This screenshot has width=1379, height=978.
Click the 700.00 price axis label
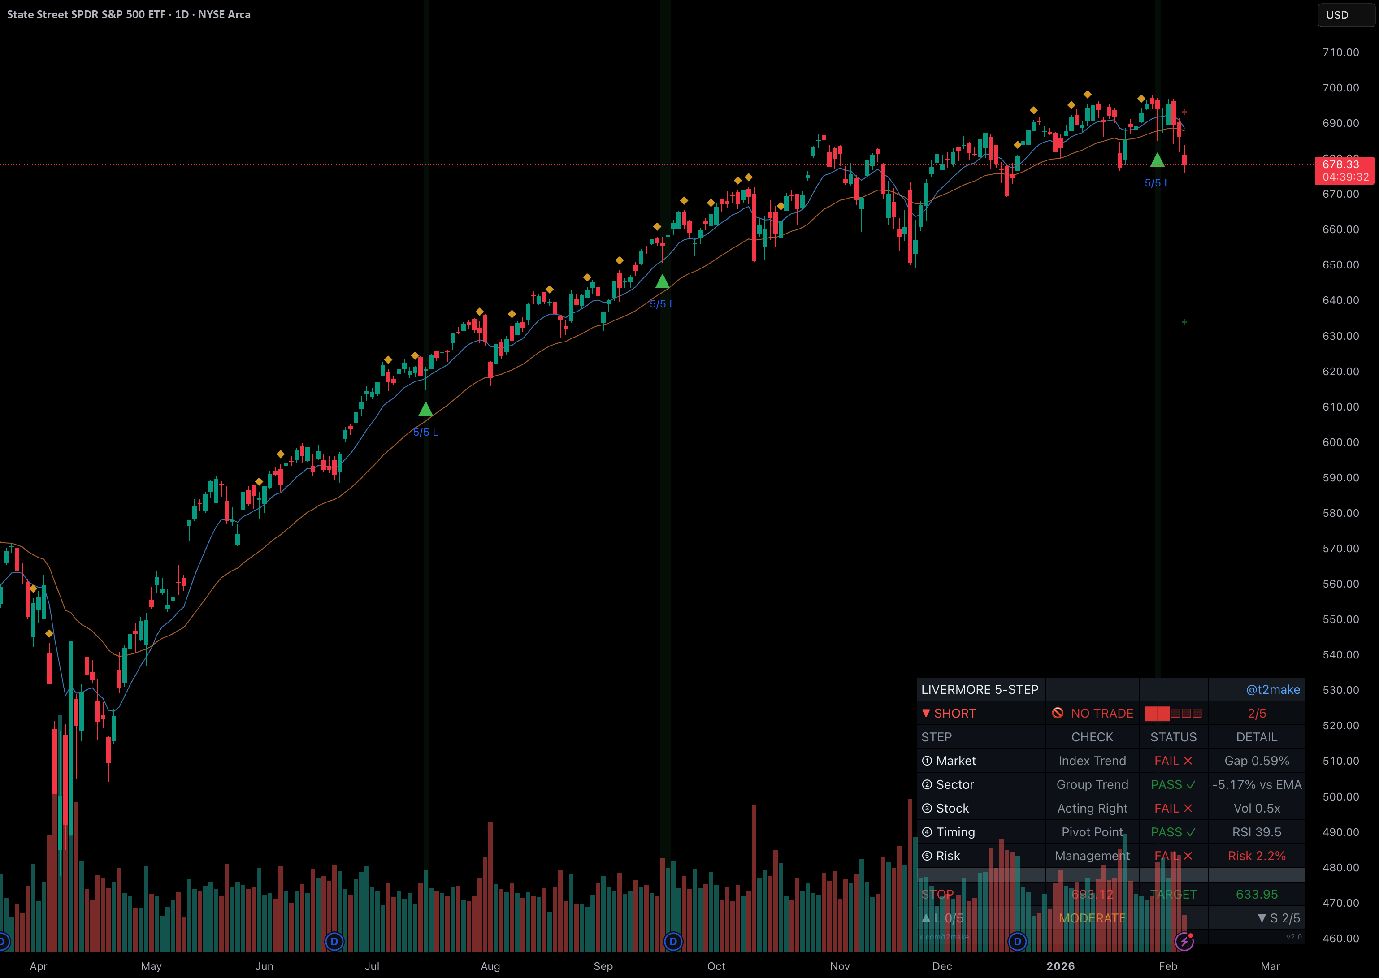[x=1340, y=88]
